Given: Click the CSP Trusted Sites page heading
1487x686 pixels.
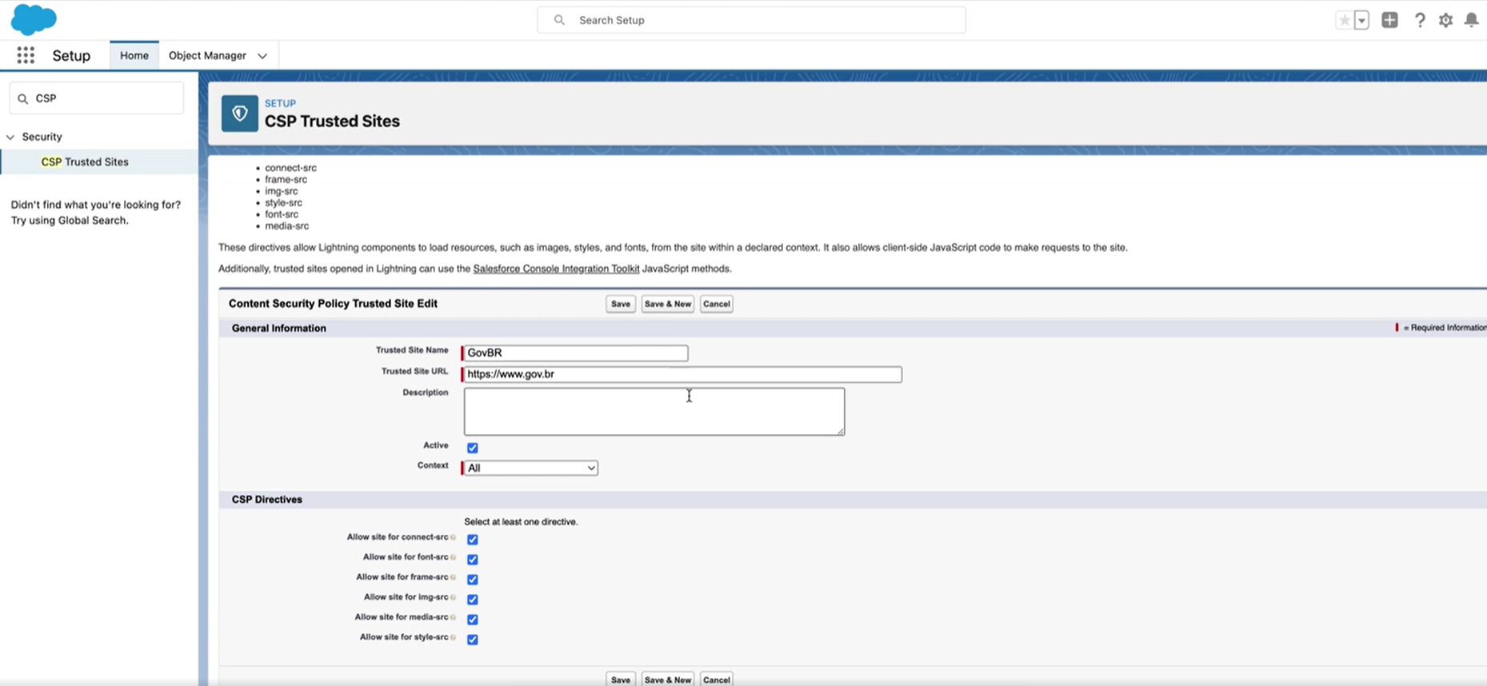Looking at the screenshot, I should pos(332,122).
